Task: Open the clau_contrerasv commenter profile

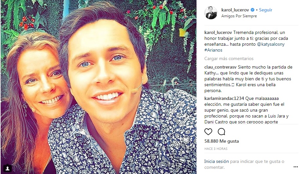Action: [220, 67]
